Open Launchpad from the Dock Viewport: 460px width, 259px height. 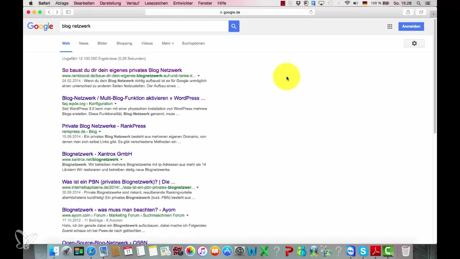[x=66, y=251]
